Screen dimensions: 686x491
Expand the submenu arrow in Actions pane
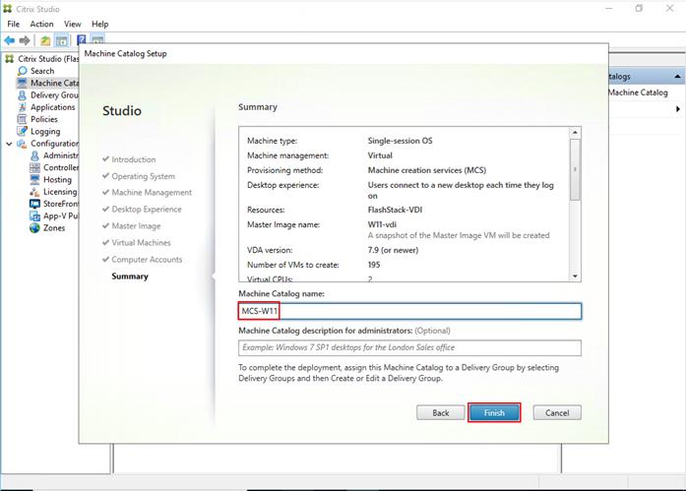(678, 109)
